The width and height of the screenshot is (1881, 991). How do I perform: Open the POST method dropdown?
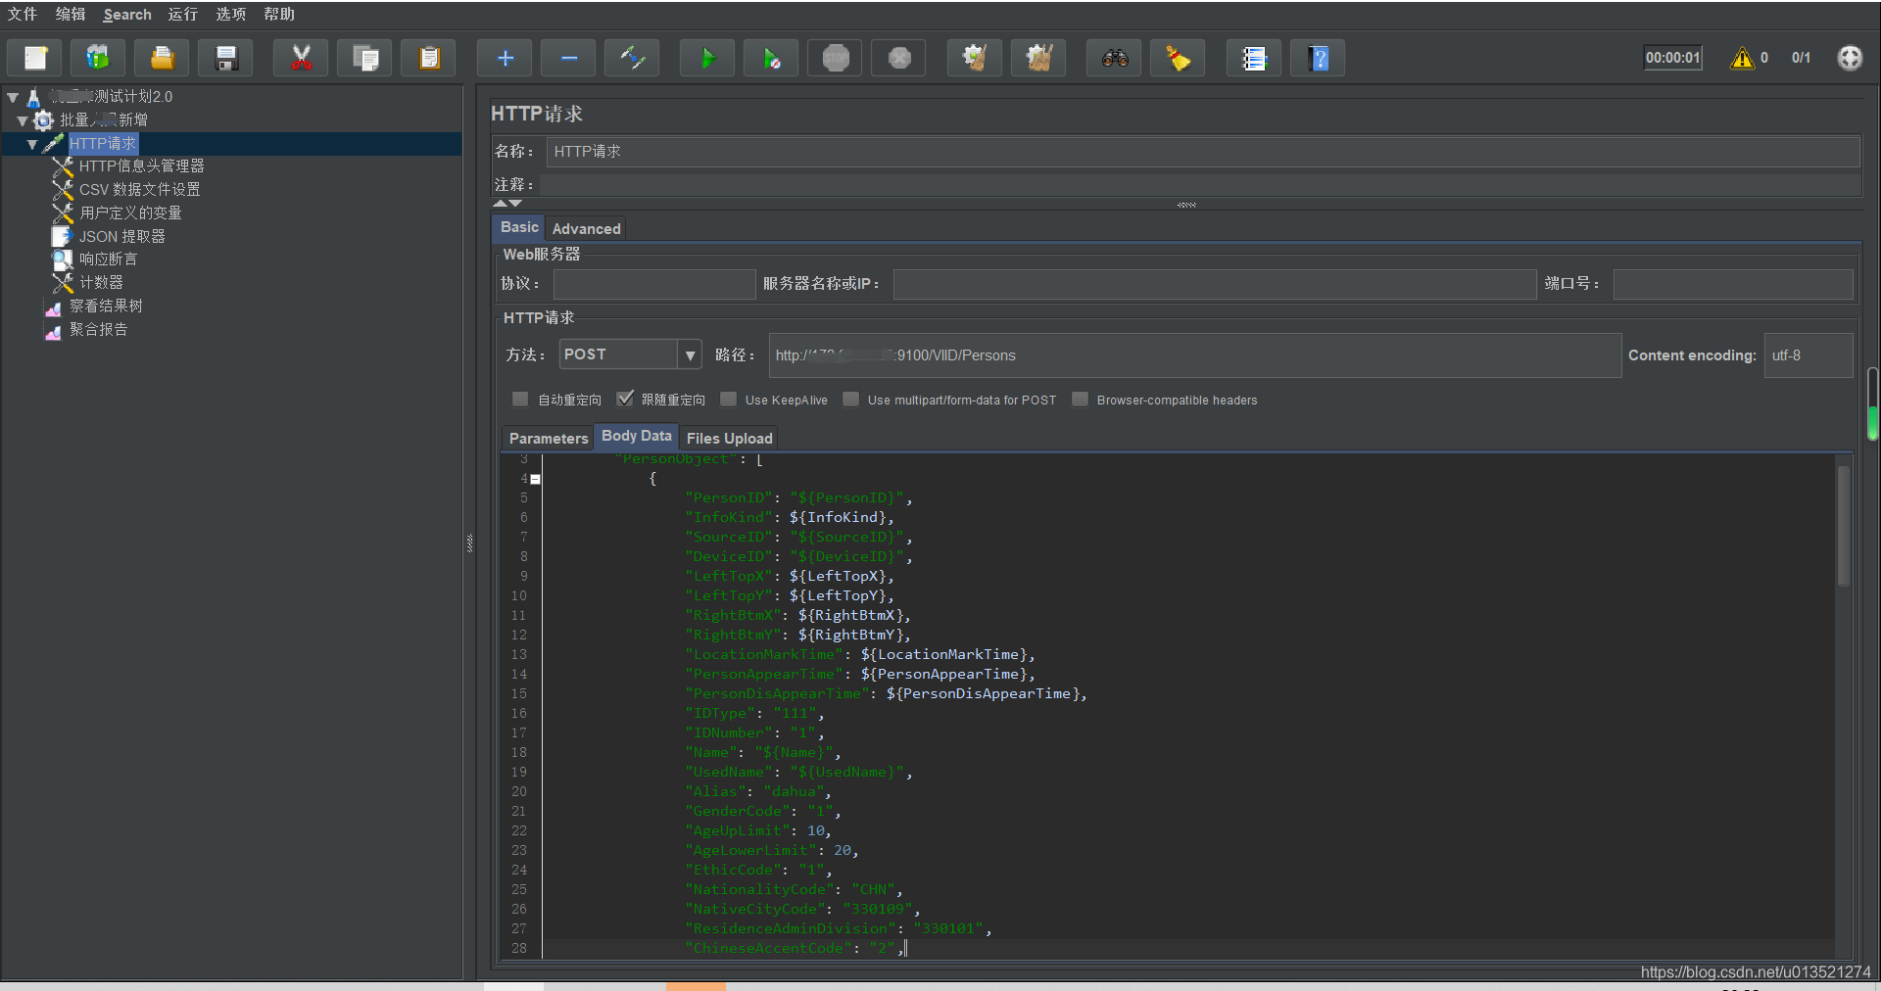pos(690,354)
